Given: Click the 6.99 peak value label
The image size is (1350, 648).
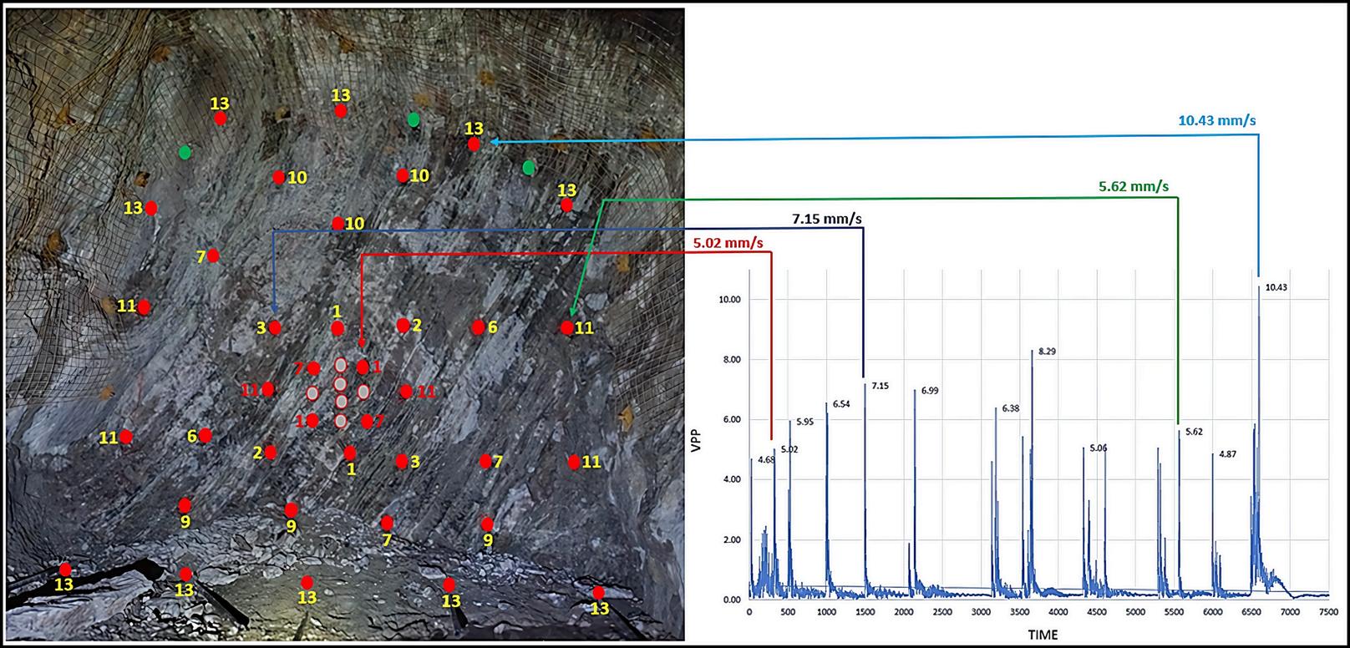Looking at the screenshot, I should pos(930,391).
